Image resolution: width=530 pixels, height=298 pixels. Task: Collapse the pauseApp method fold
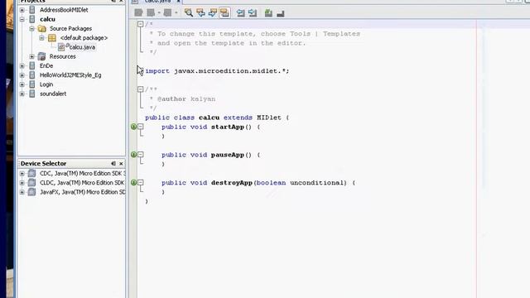141,155
